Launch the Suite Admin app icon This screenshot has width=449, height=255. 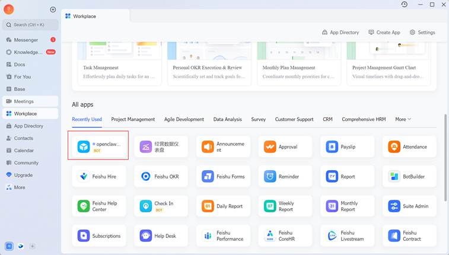click(394, 206)
